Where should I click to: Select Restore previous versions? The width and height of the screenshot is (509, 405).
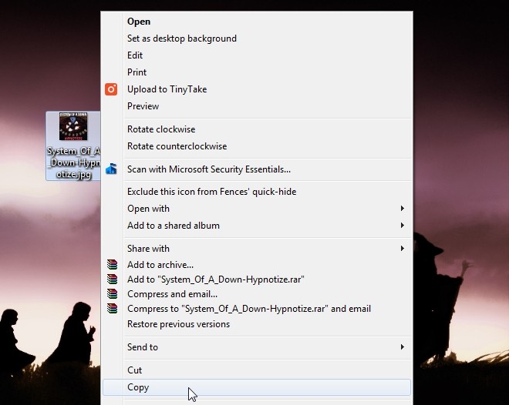coord(257,324)
